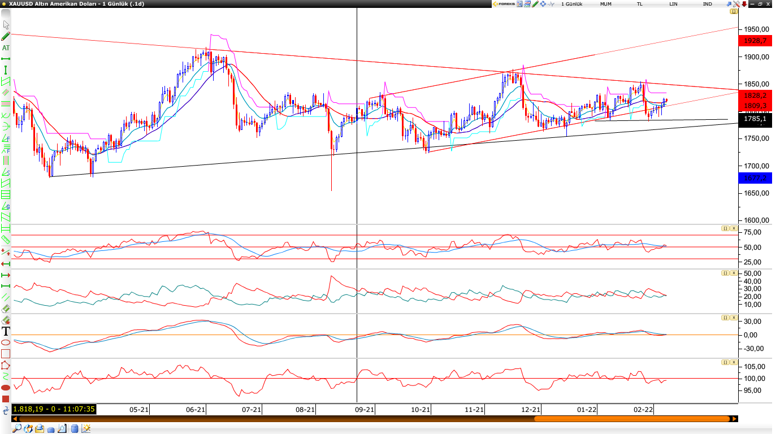
Task: Select the green right-pointing arrow line tool
Action: click(6, 275)
